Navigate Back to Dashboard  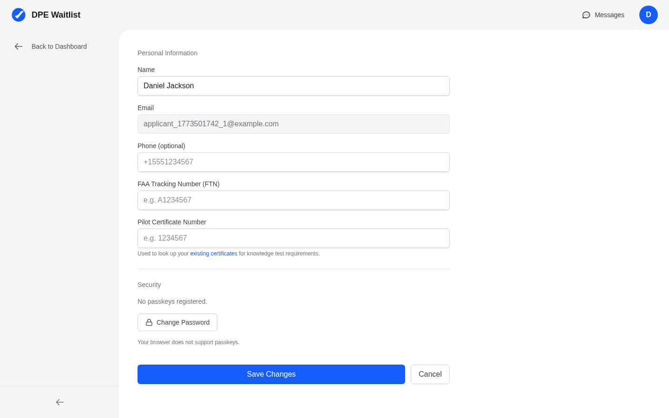click(x=59, y=46)
